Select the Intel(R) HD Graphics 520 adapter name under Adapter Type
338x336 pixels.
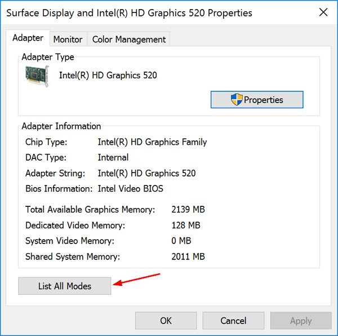pos(108,75)
